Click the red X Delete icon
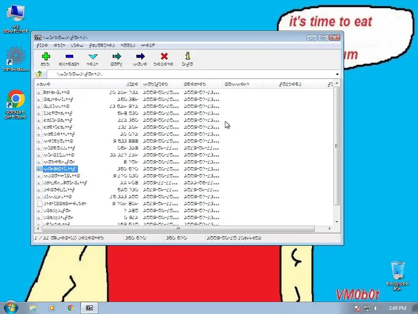Screen dimensions: 418x314 click(x=164, y=56)
